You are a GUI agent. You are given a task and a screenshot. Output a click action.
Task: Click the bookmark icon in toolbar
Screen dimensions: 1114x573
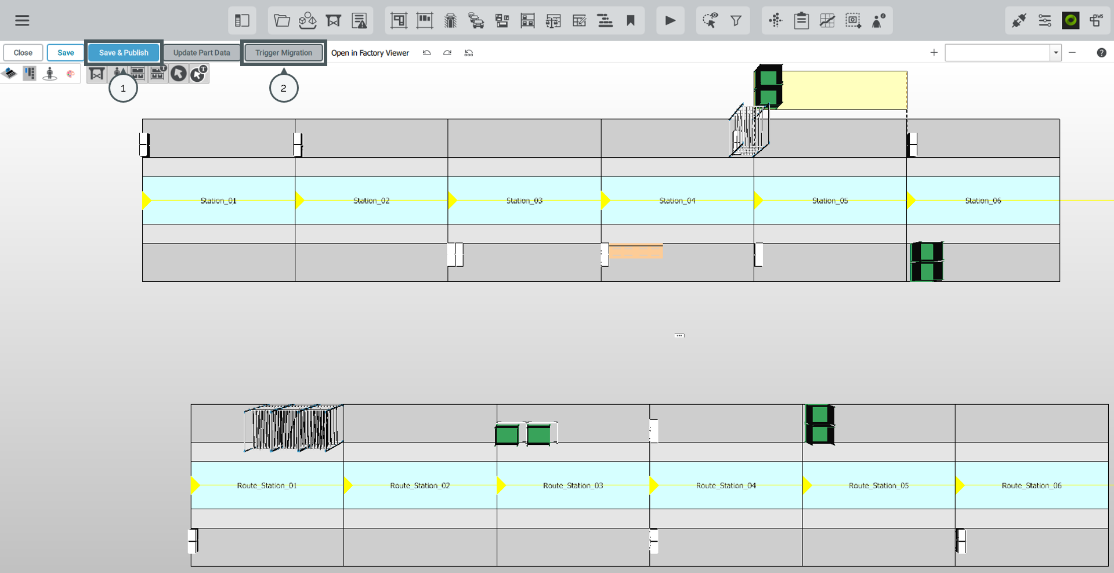pos(631,21)
